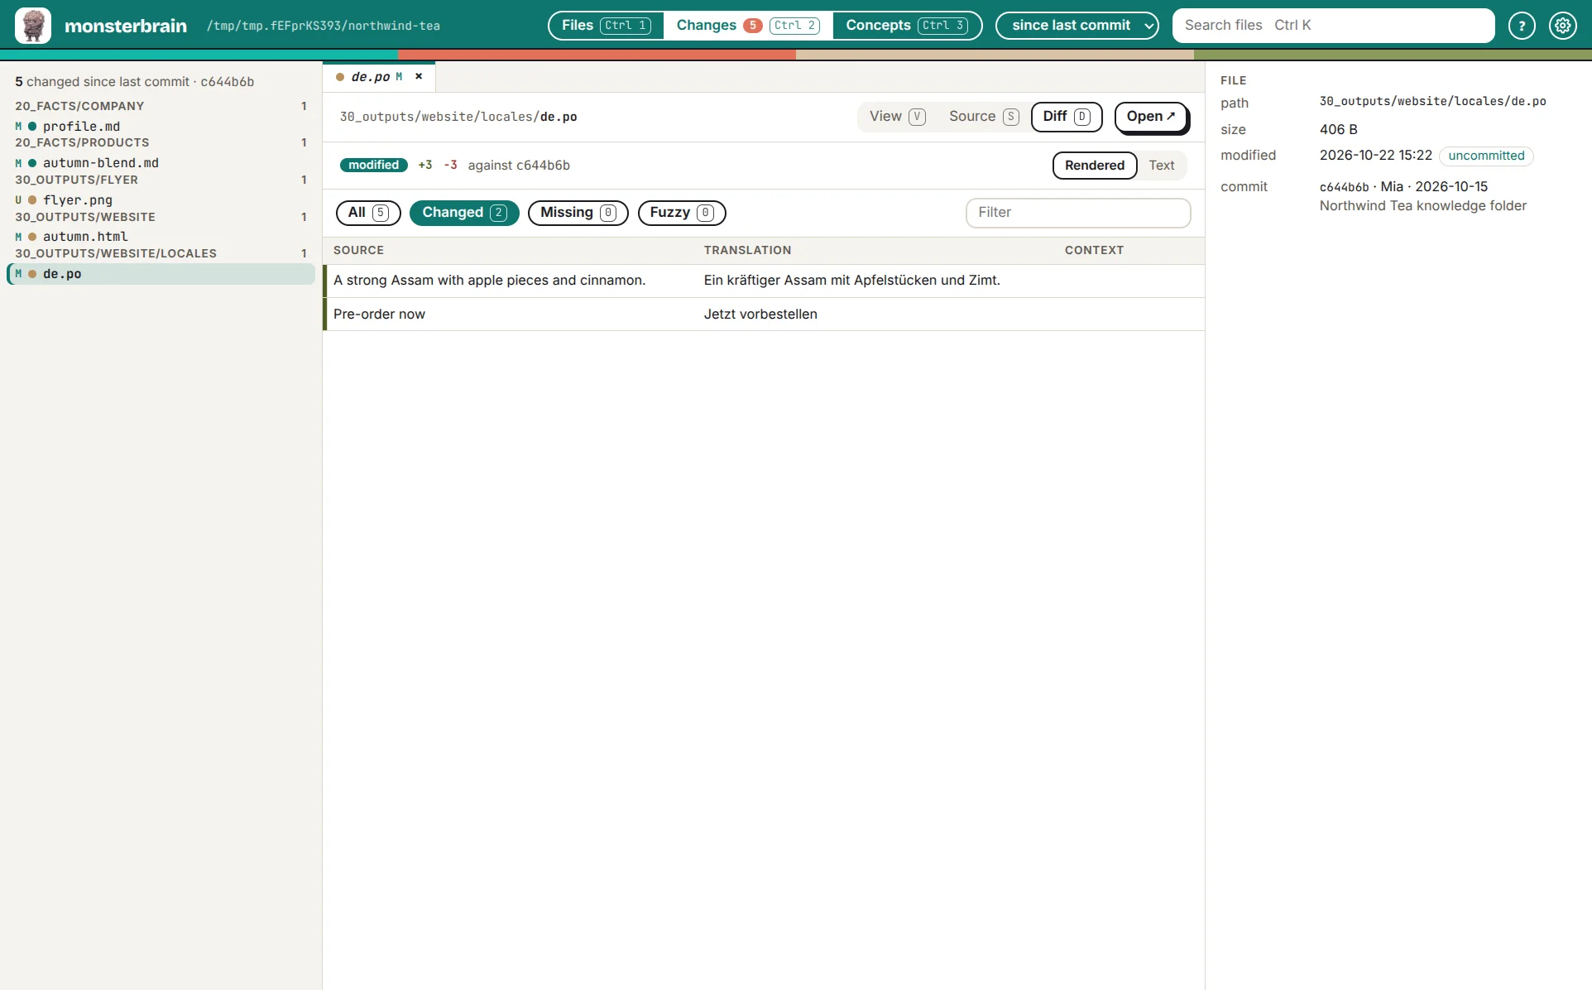Open autumn-blend.md in changes list

click(161, 163)
